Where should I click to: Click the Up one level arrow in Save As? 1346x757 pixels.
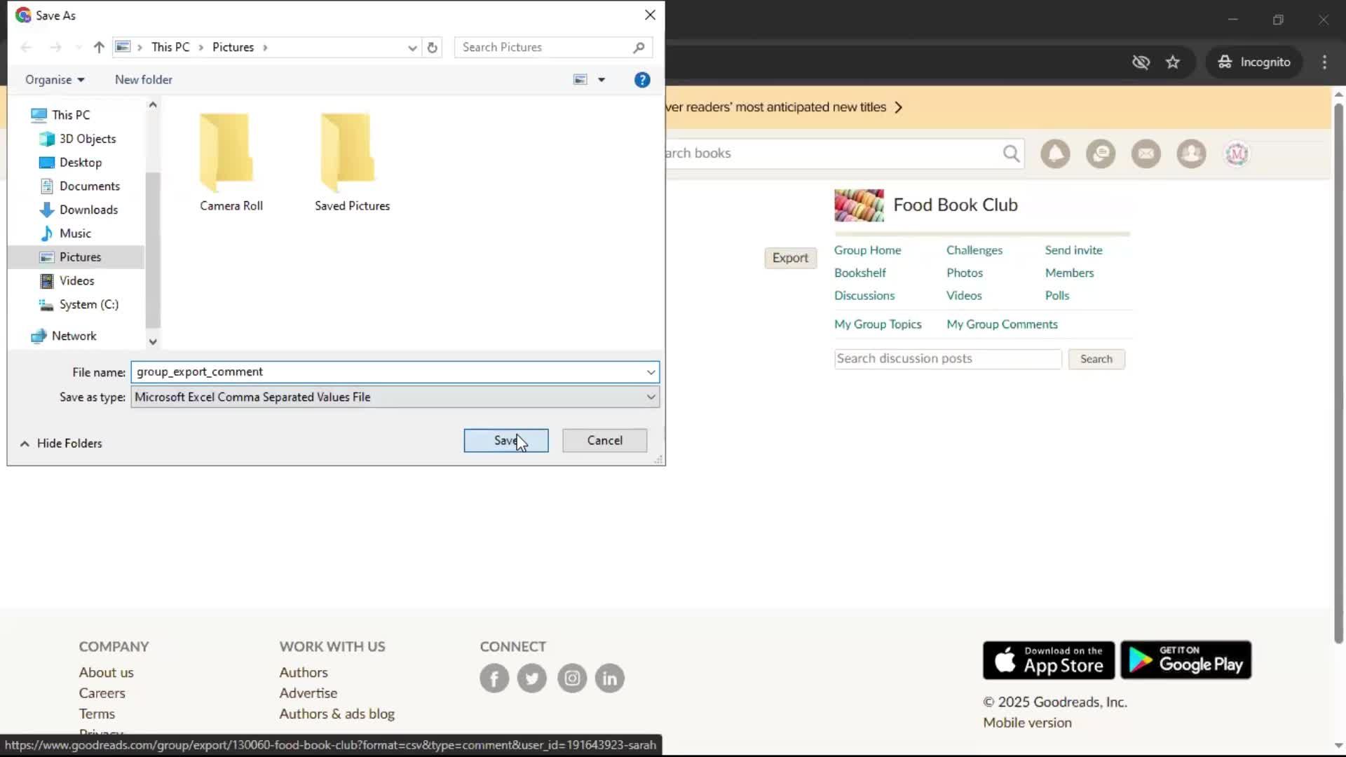[99, 47]
